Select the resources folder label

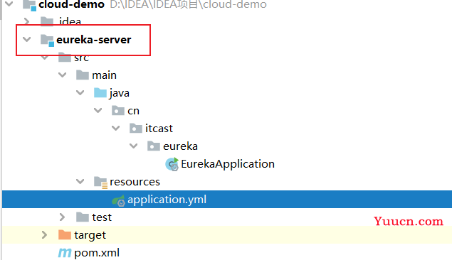click(135, 182)
